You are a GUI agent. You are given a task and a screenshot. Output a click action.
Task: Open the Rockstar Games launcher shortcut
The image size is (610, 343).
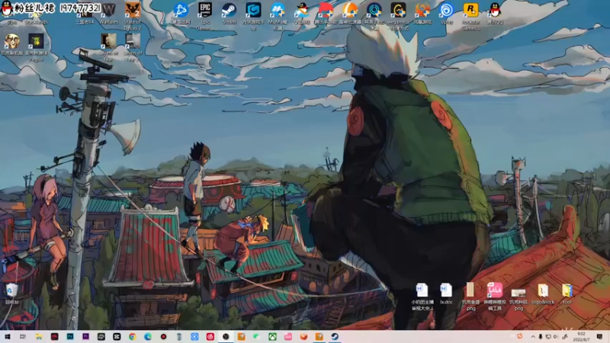(x=470, y=15)
